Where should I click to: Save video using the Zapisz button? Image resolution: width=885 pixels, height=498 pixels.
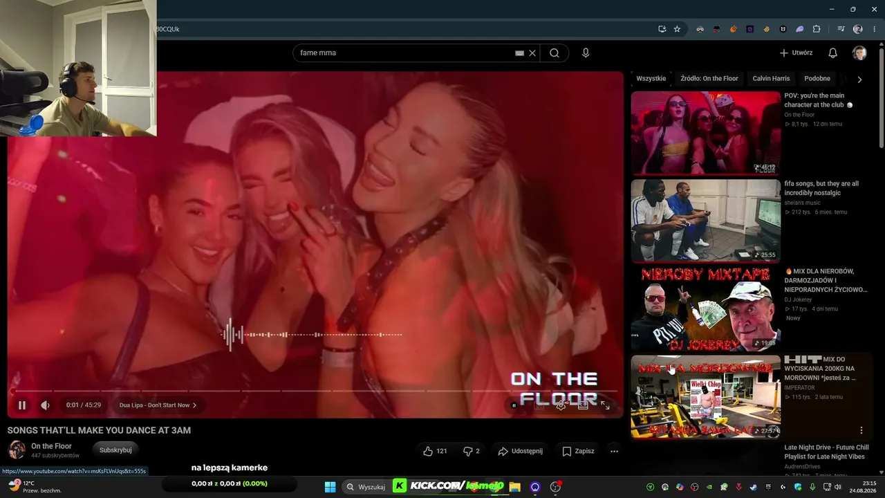[578, 451]
